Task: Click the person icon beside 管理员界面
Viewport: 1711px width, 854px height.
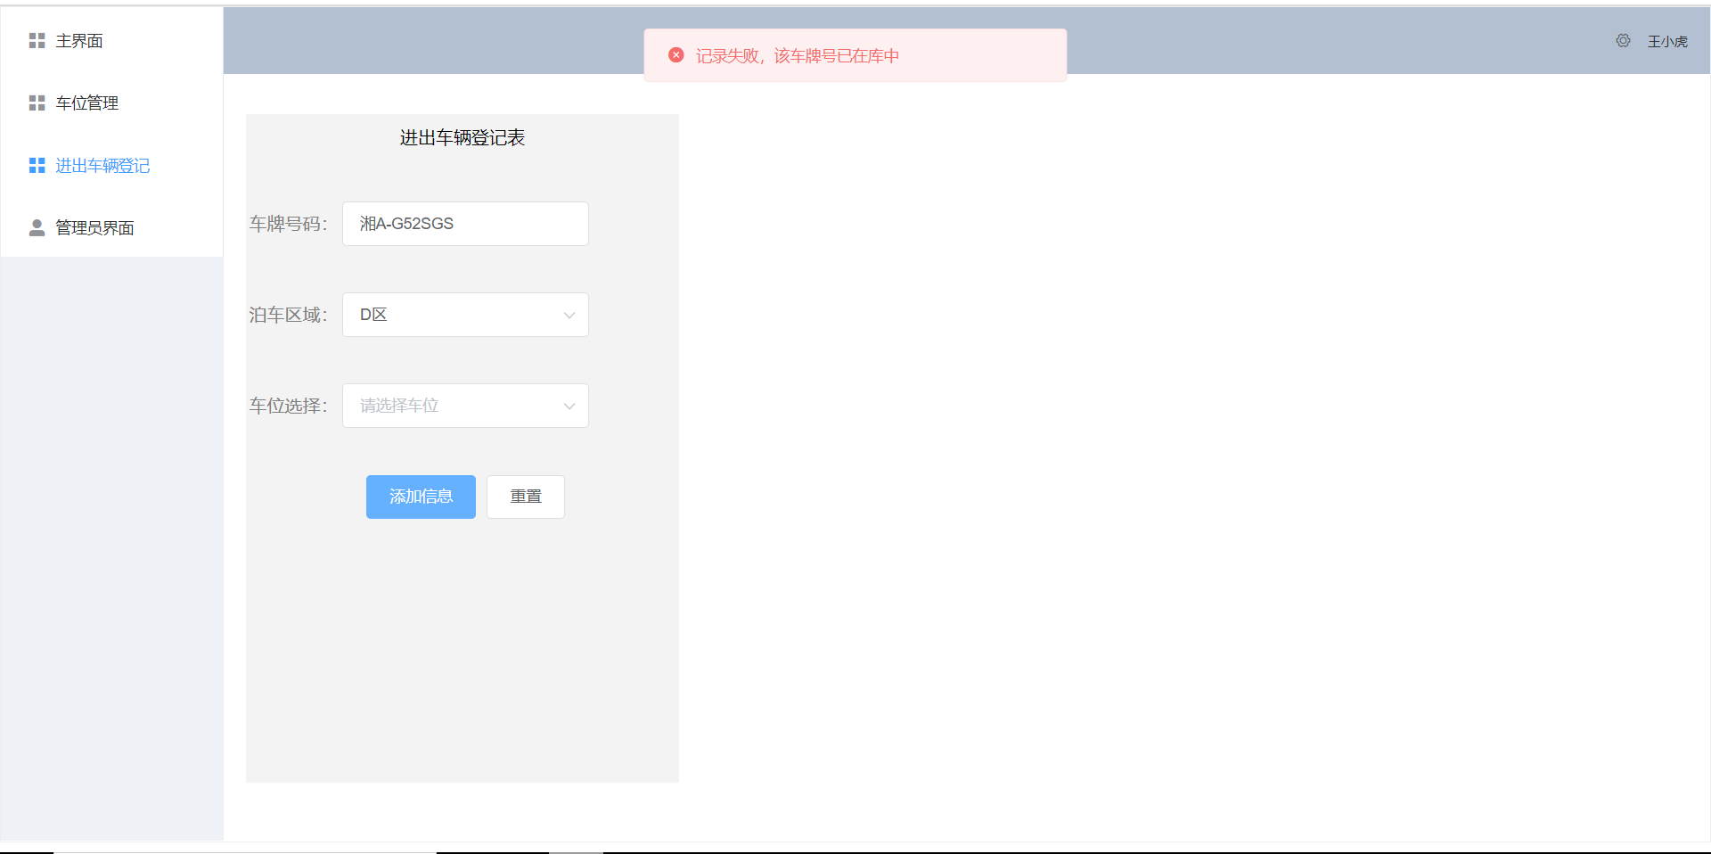Action: [37, 228]
